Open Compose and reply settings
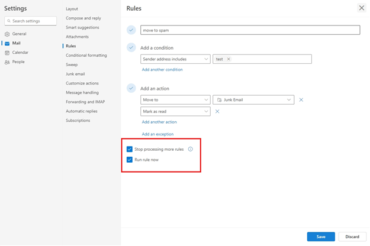The image size is (370, 246). point(83,18)
